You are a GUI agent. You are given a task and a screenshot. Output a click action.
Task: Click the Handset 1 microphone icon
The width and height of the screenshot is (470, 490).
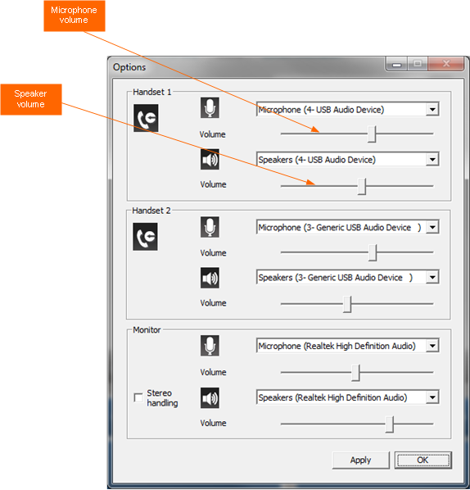(210, 107)
